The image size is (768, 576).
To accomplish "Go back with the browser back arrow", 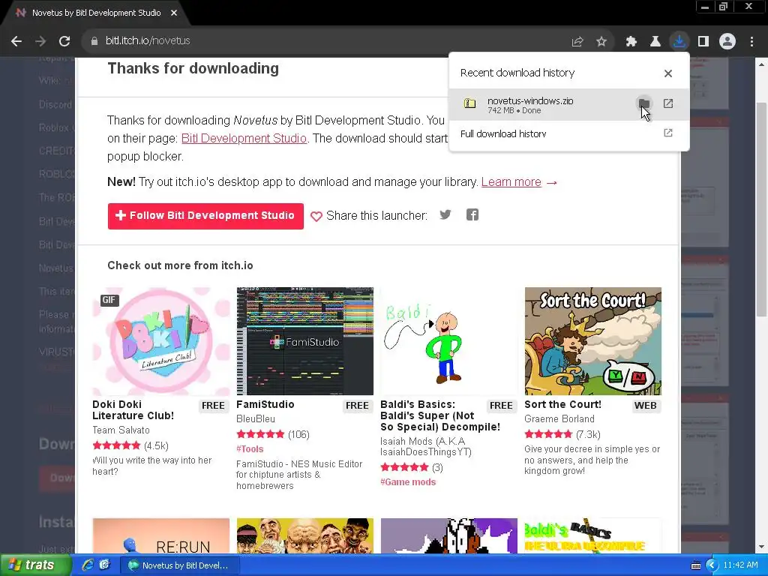I will coord(16,41).
